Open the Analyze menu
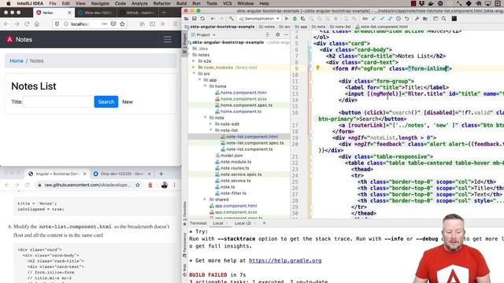This screenshot has width=504, height=283. pyautogui.click(x=139, y=3)
